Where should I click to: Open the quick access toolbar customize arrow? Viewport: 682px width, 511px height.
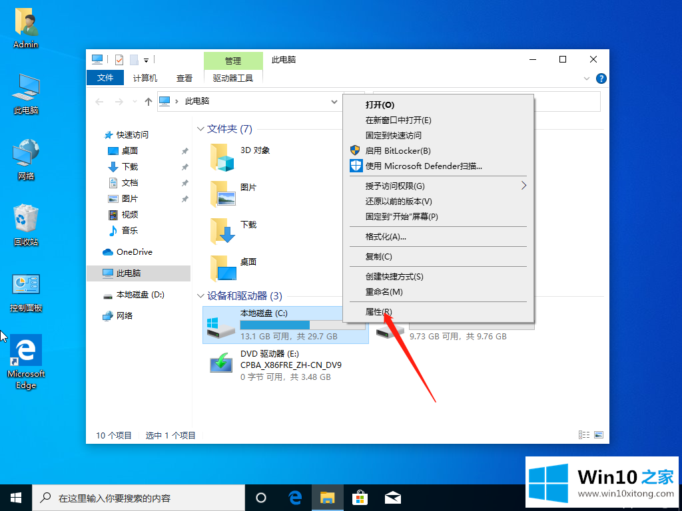pyautogui.click(x=146, y=60)
